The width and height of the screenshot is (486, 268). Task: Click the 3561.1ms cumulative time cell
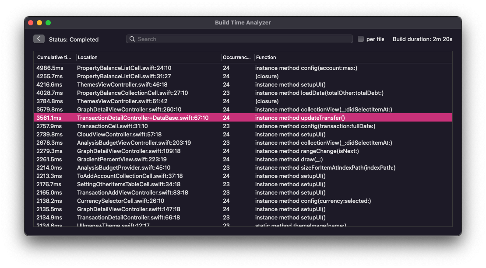[x=49, y=118]
